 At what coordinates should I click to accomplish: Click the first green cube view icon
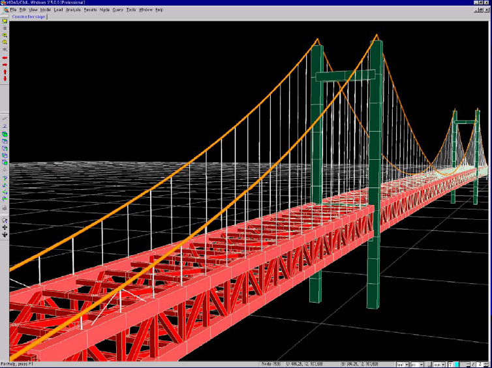click(5, 134)
